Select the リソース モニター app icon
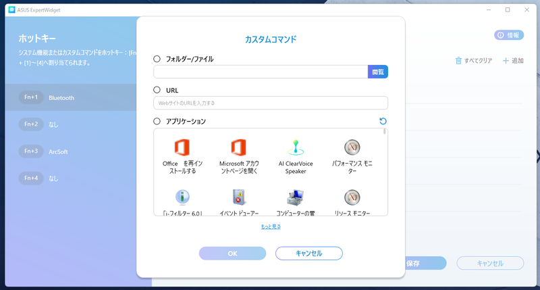The height and width of the screenshot is (290, 540). point(352,197)
